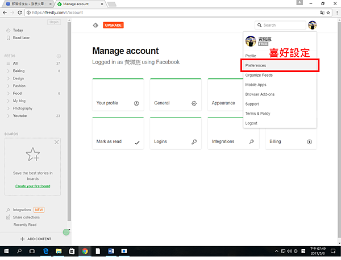Click the Logins key icon
Viewport: 341px width, 260px height.
click(x=194, y=142)
